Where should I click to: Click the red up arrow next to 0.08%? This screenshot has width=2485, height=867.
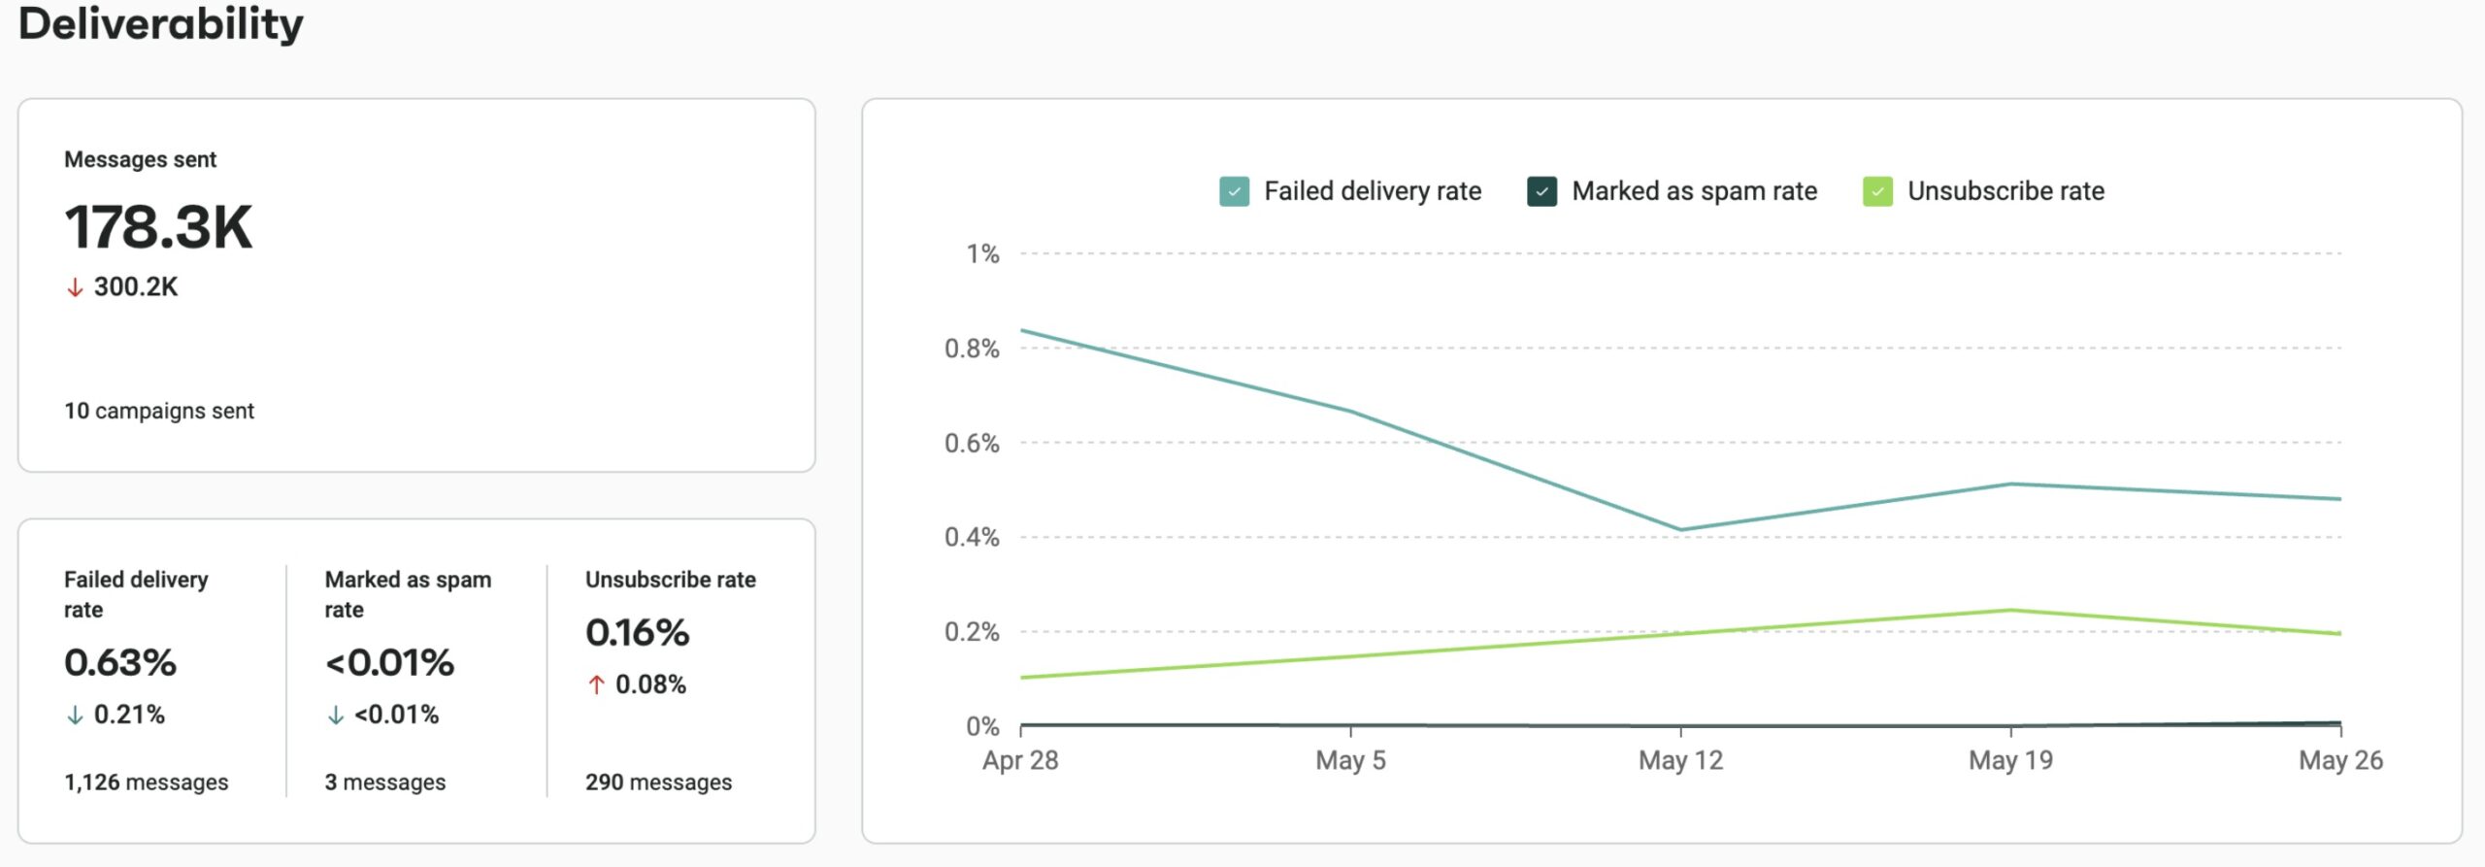[596, 684]
